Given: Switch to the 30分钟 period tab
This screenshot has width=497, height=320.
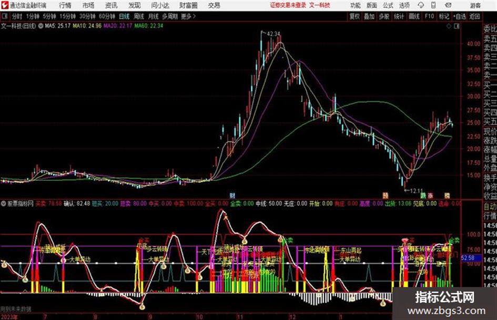Looking at the screenshot, I should coord(87,16).
